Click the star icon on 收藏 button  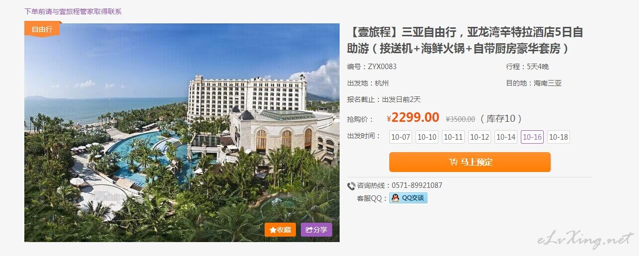[273, 230]
